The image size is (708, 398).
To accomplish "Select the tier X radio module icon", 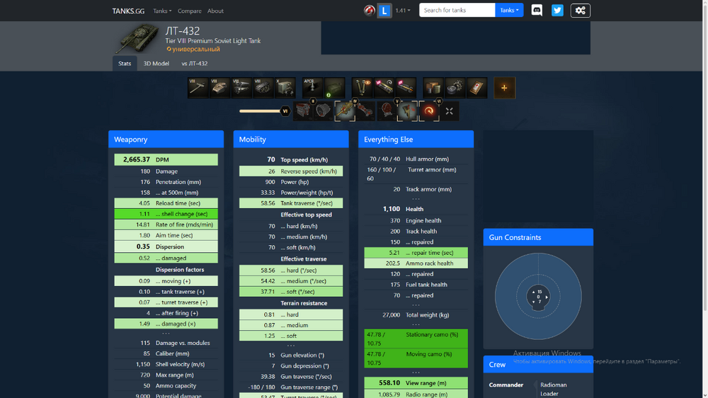I will tap(285, 88).
